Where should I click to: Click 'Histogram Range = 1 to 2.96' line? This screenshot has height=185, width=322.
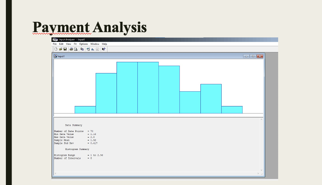pos(79,155)
